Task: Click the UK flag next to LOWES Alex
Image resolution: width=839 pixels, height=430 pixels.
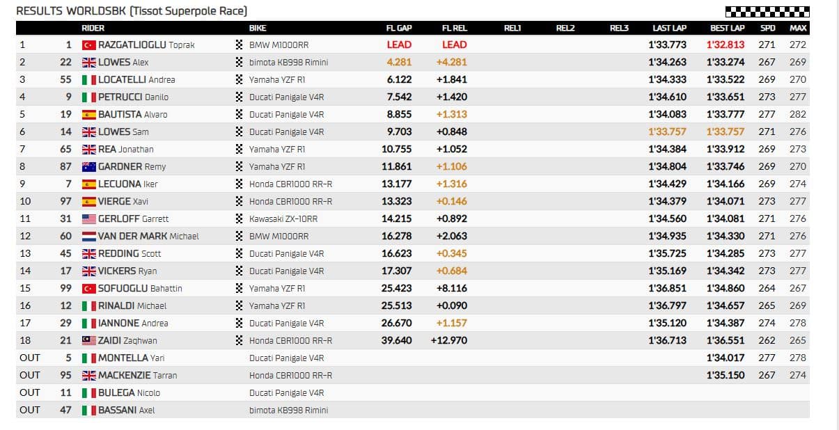Action: pos(88,62)
